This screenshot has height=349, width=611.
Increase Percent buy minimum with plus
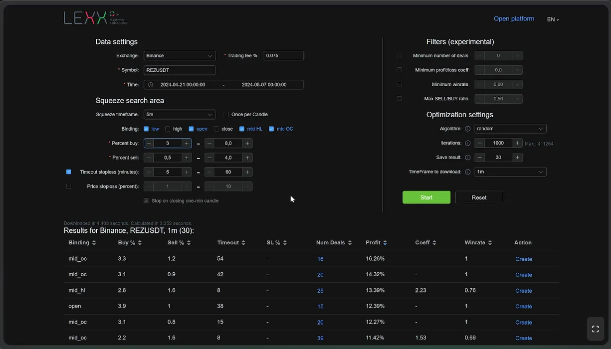tap(187, 143)
